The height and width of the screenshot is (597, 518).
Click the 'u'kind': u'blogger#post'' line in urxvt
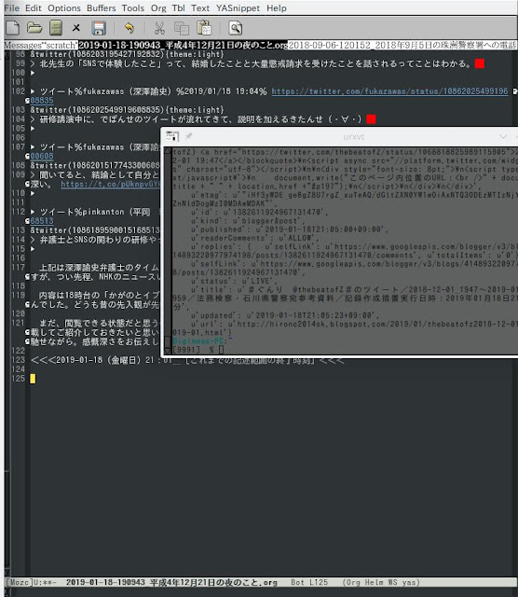click(x=248, y=220)
